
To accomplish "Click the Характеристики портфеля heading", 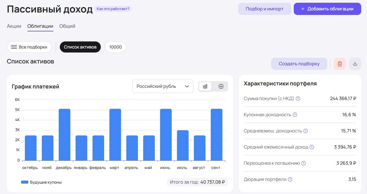I will [x=280, y=84].
